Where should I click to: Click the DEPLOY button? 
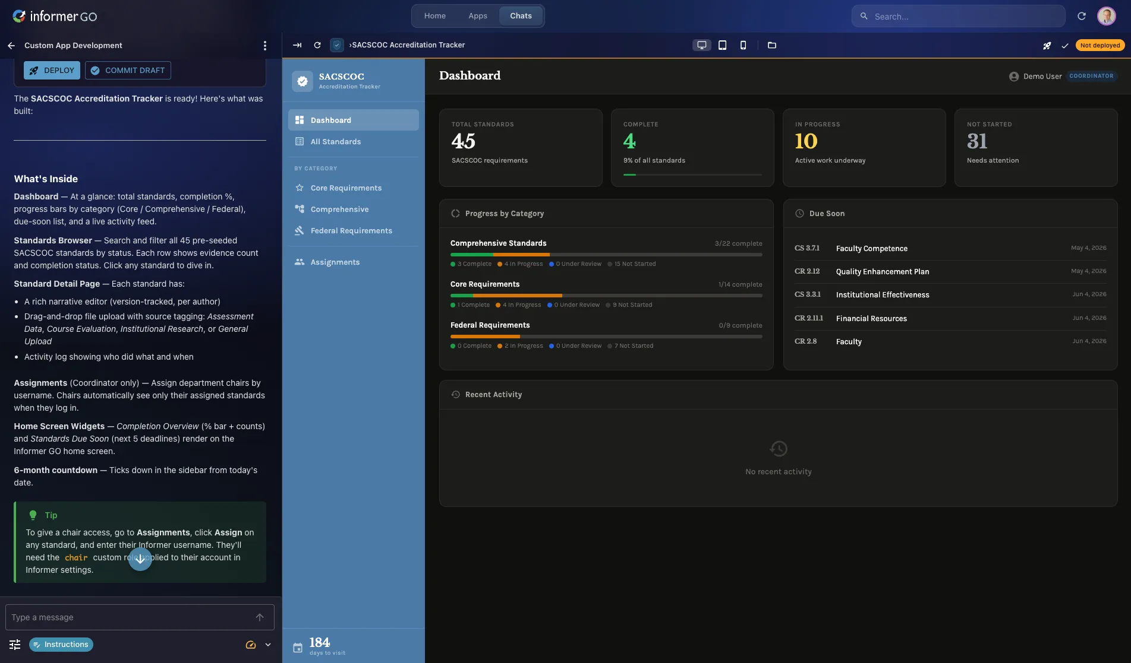point(52,70)
